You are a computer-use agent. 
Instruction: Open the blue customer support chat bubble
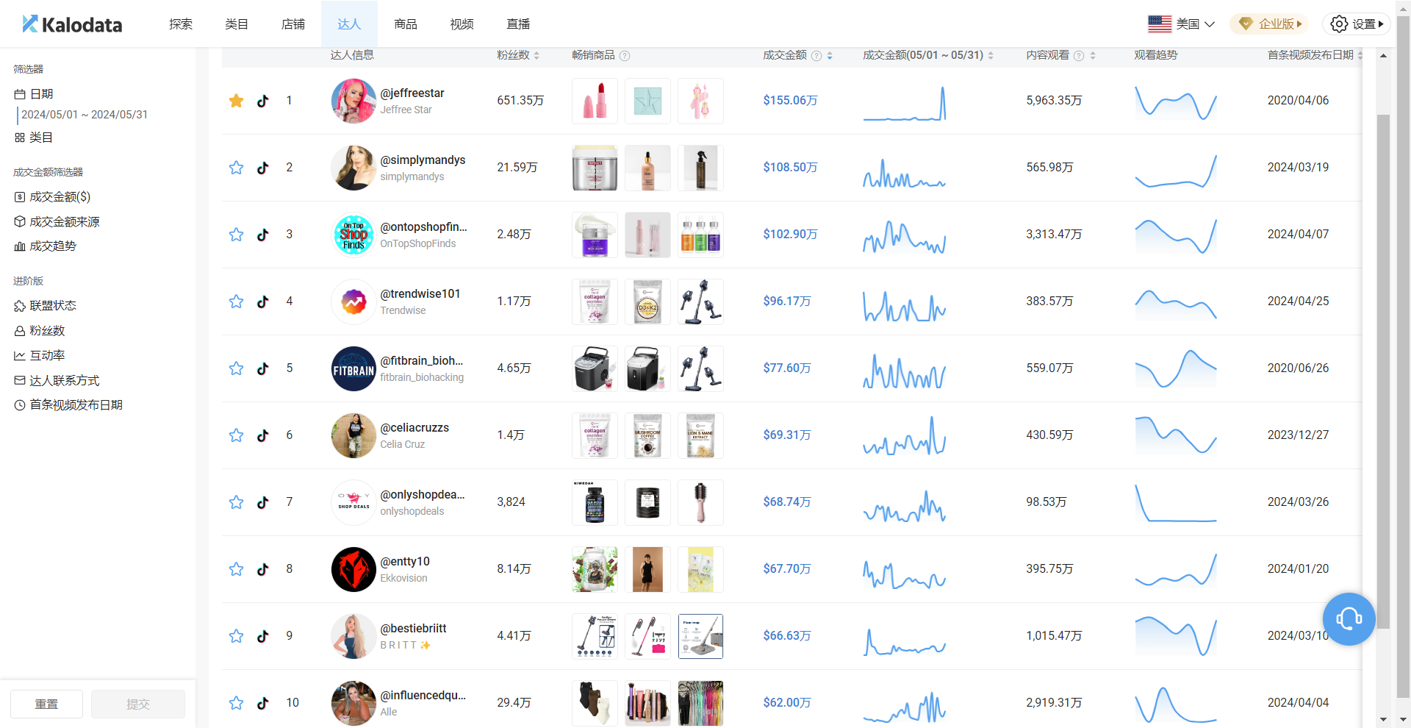(x=1349, y=619)
